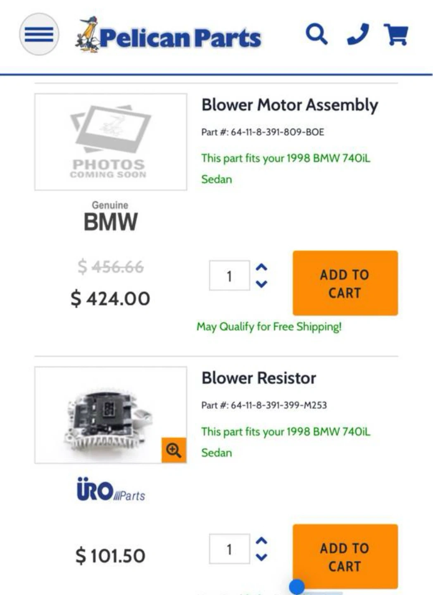The height and width of the screenshot is (595, 433).
Task: Open Blower Motor Assembly title link
Action: (290, 105)
